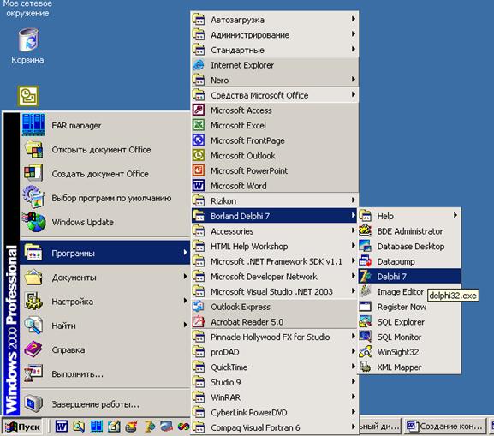Image resolution: width=494 pixels, height=436 pixels.
Task: Open the WinRAR program group
Action: point(275,397)
